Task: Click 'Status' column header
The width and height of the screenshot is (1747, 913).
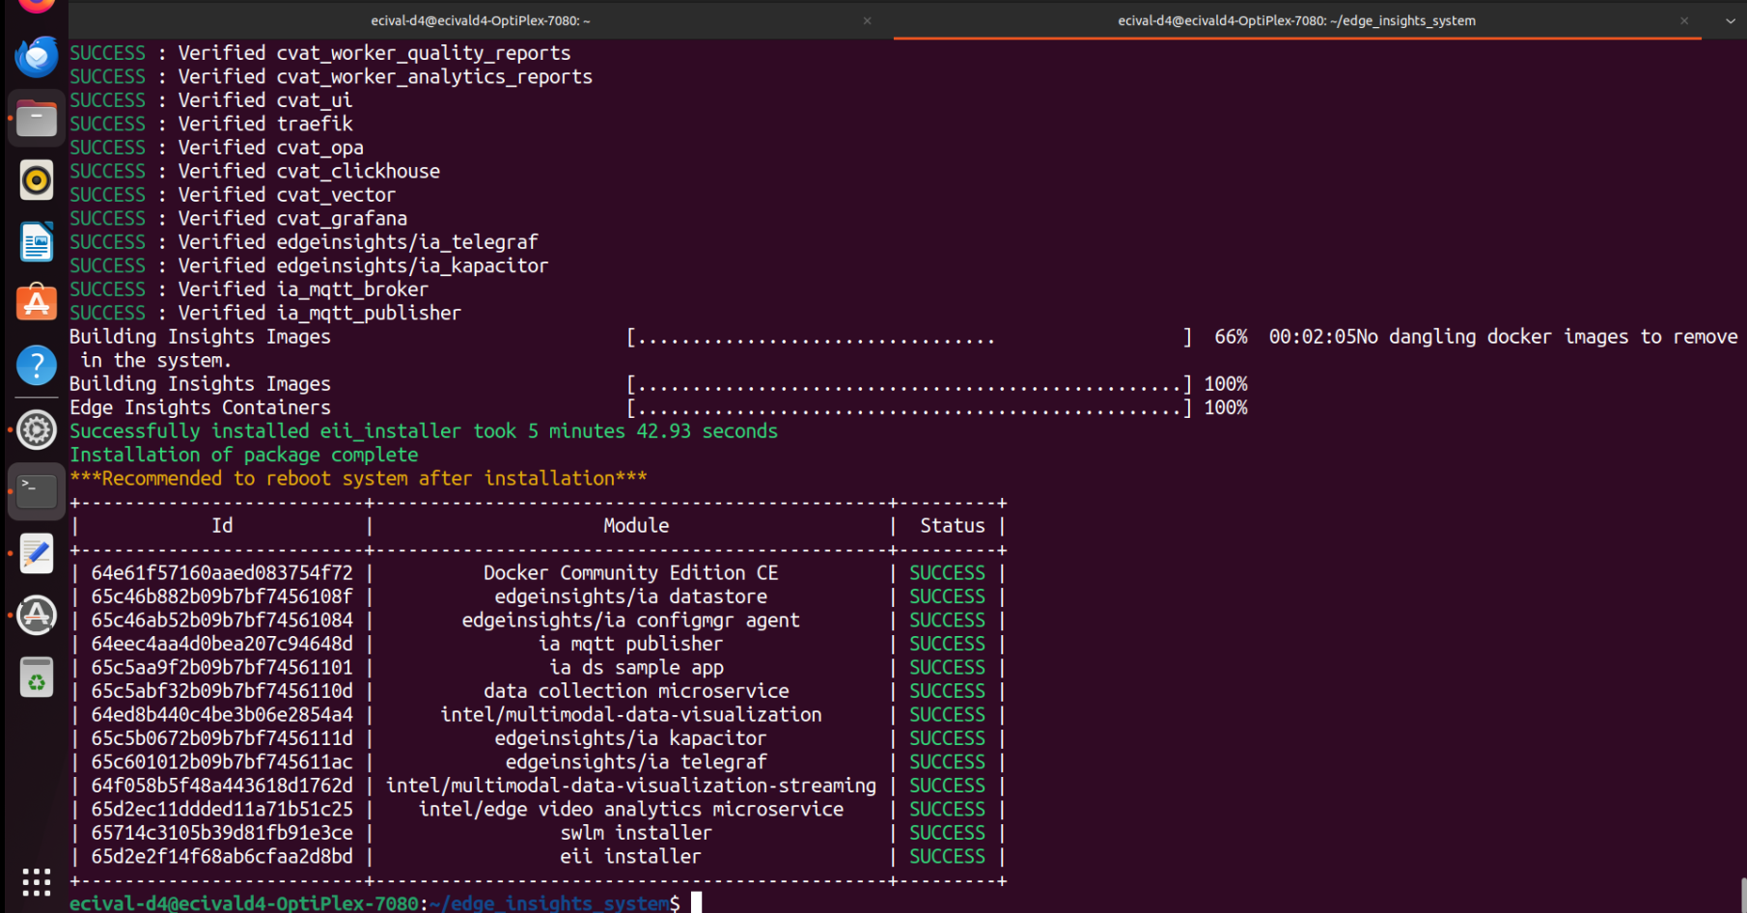Action: click(953, 526)
